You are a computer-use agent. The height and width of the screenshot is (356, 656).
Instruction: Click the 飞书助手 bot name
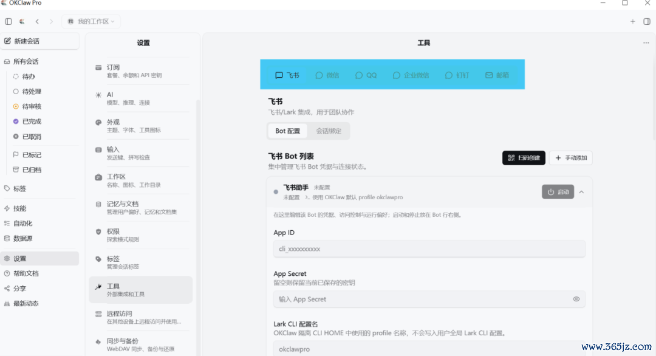pyautogui.click(x=296, y=187)
